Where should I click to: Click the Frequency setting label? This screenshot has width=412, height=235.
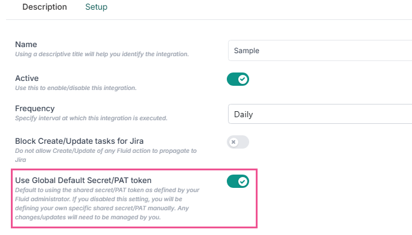coord(34,109)
